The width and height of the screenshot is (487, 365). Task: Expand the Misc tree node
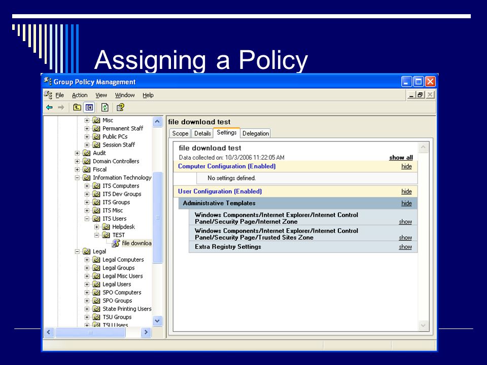coord(87,120)
